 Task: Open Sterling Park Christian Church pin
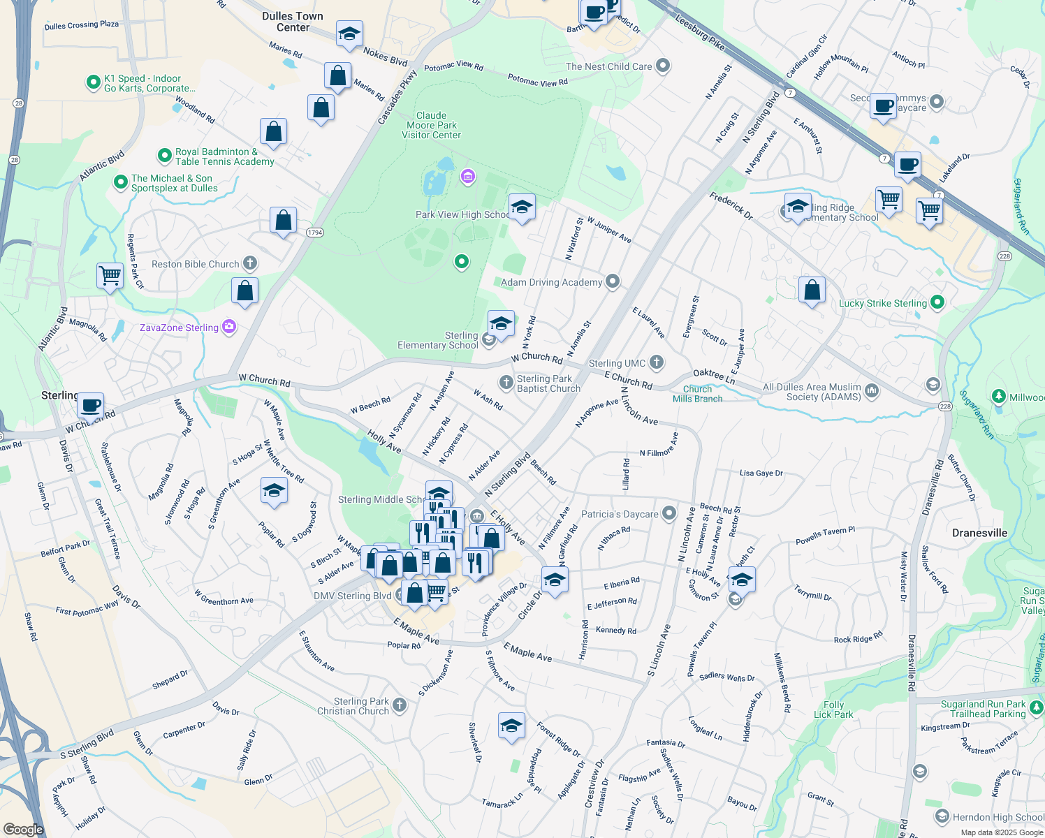pyautogui.click(x=399, y=705)
